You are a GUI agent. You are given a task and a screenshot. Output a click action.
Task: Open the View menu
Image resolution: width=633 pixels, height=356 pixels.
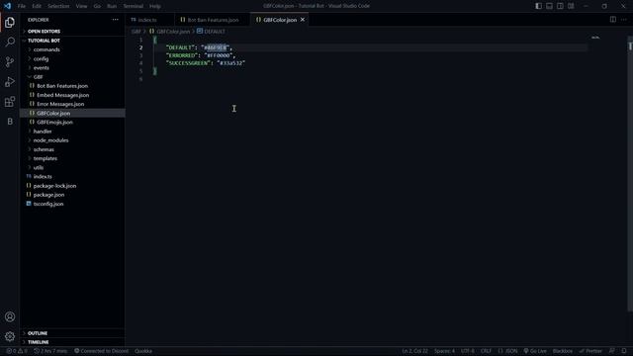[81, 6]
